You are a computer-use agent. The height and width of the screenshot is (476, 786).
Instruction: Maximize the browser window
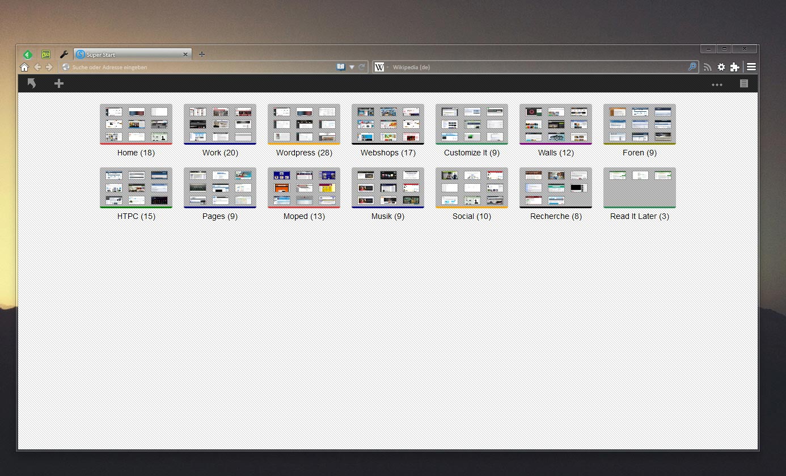(724, 49)
